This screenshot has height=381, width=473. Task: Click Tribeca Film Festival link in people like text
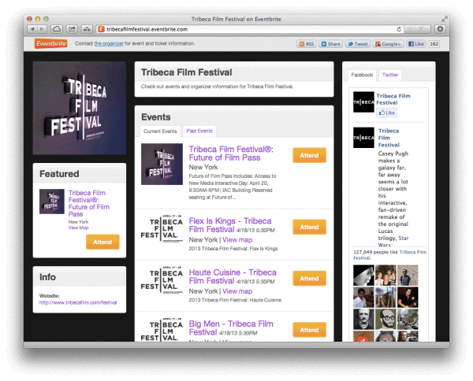[x=389, y=255]
